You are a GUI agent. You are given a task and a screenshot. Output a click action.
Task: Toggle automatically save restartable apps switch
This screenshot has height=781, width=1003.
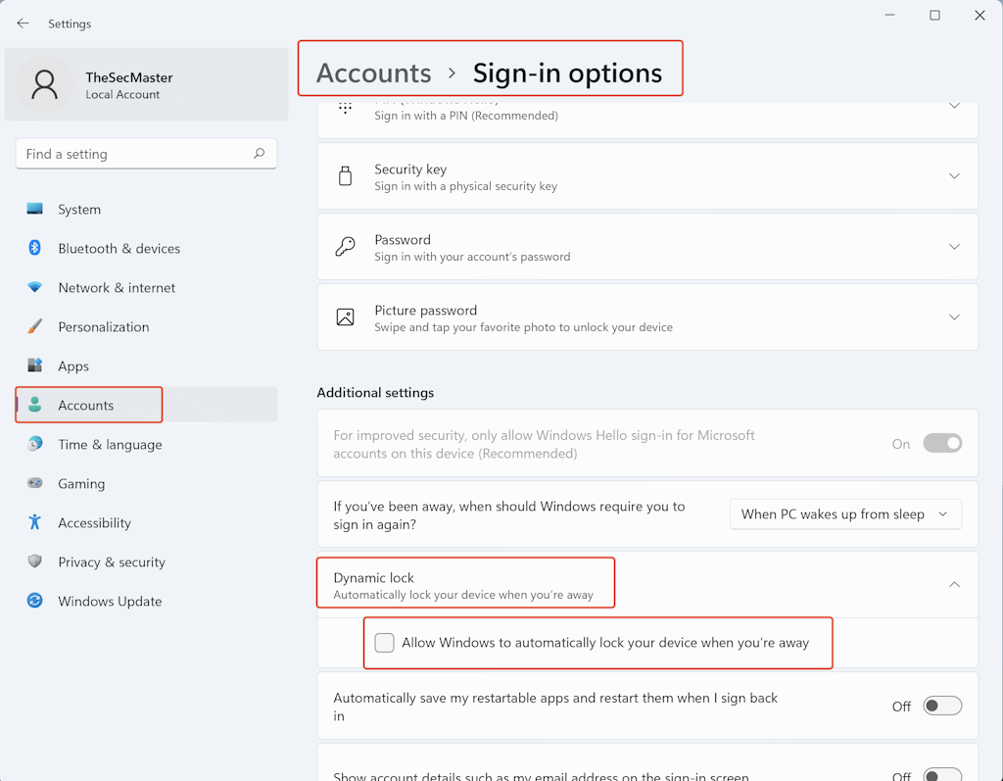tap(942, 706)
